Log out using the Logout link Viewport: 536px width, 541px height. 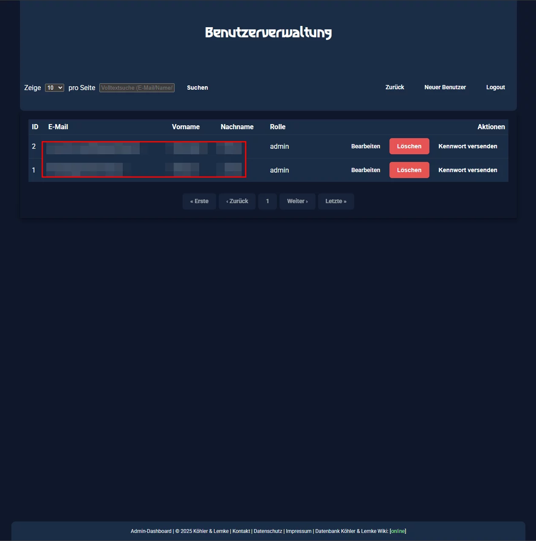[495, 87]
